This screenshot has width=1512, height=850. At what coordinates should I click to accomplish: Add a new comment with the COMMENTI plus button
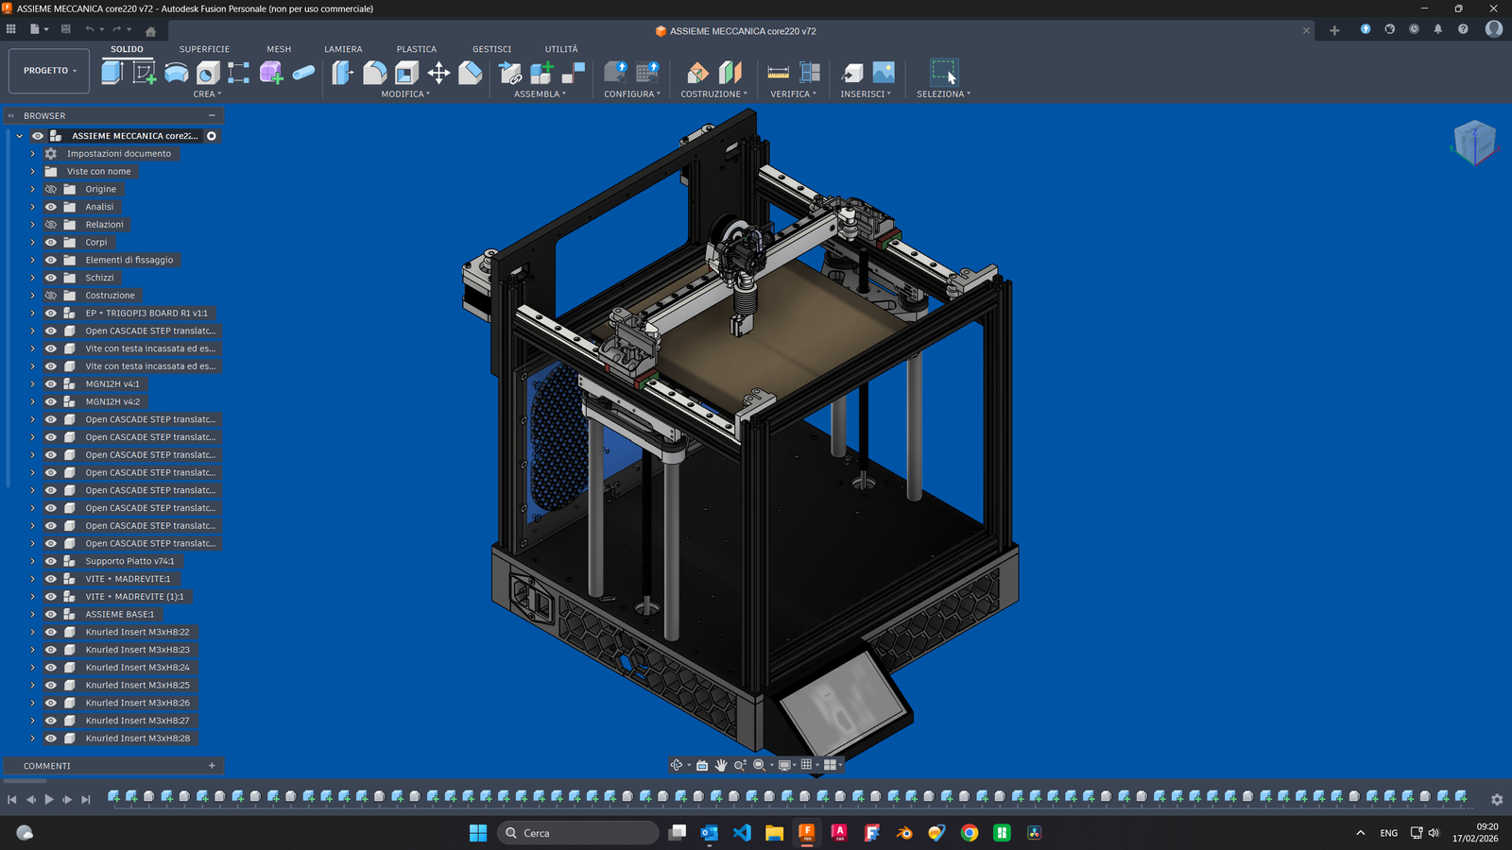pyautogui.click(x=212, y=765)
